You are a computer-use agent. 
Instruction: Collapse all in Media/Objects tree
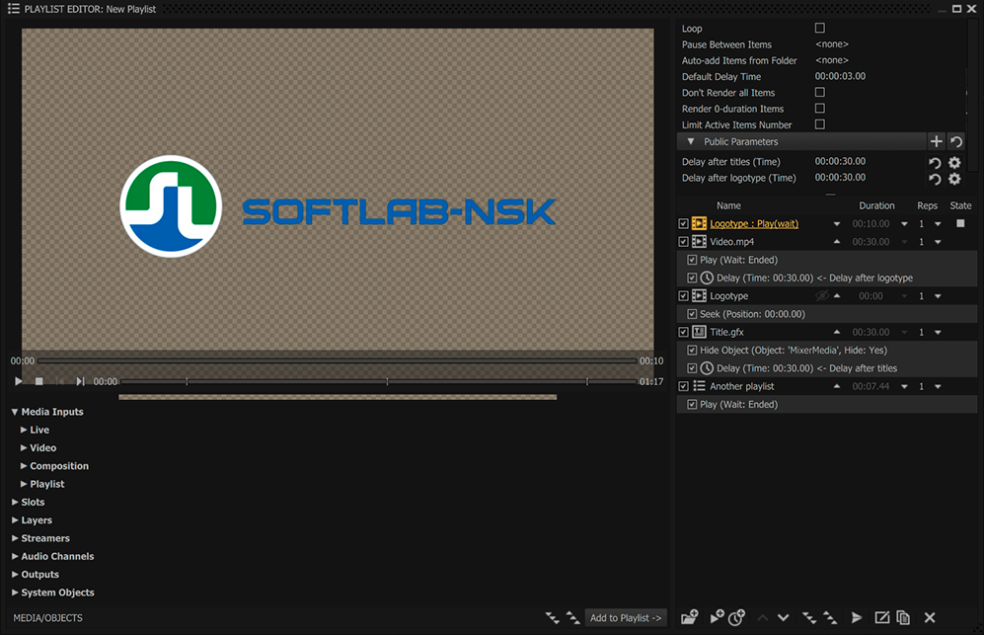click(x=573, y=618)
